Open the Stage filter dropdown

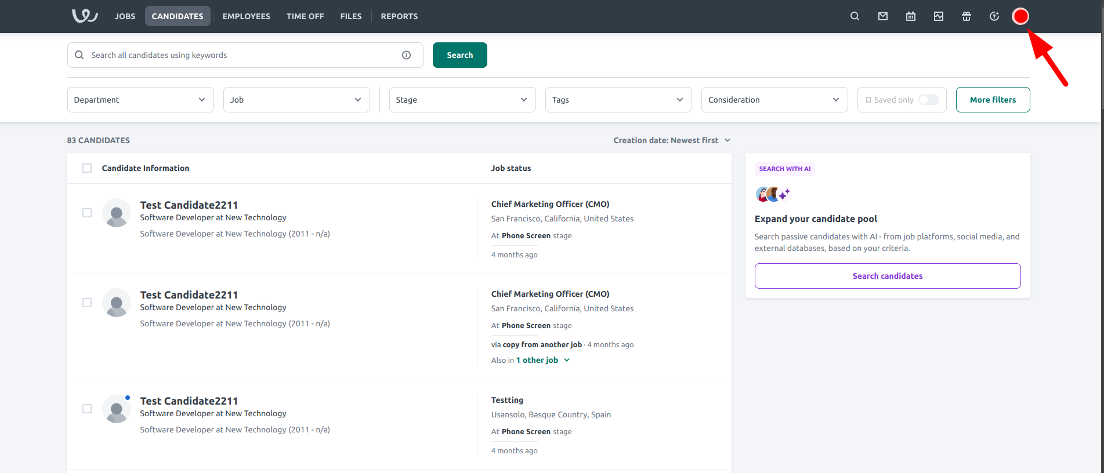(462, 100)
